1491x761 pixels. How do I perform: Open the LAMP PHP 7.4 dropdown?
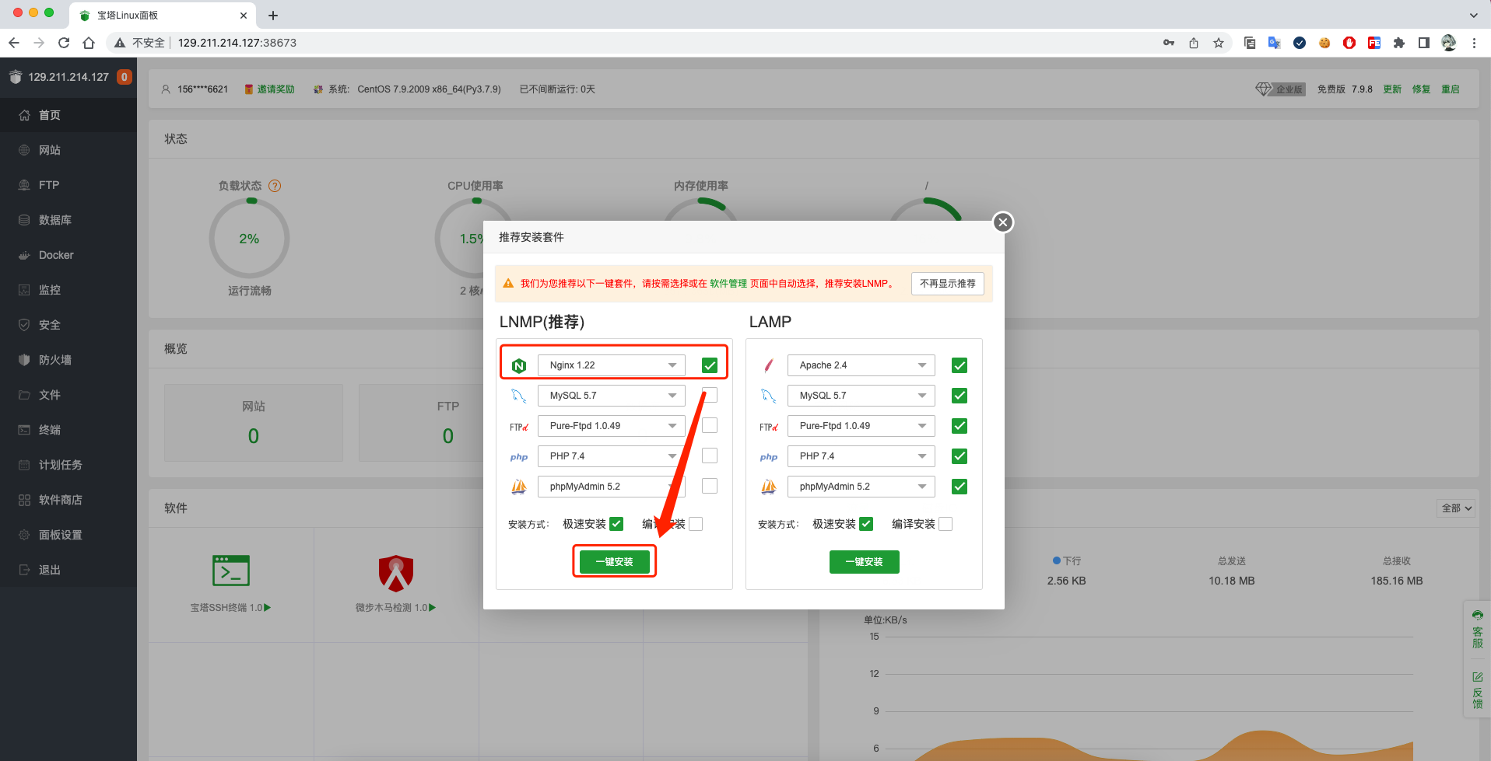pos(861,456)
